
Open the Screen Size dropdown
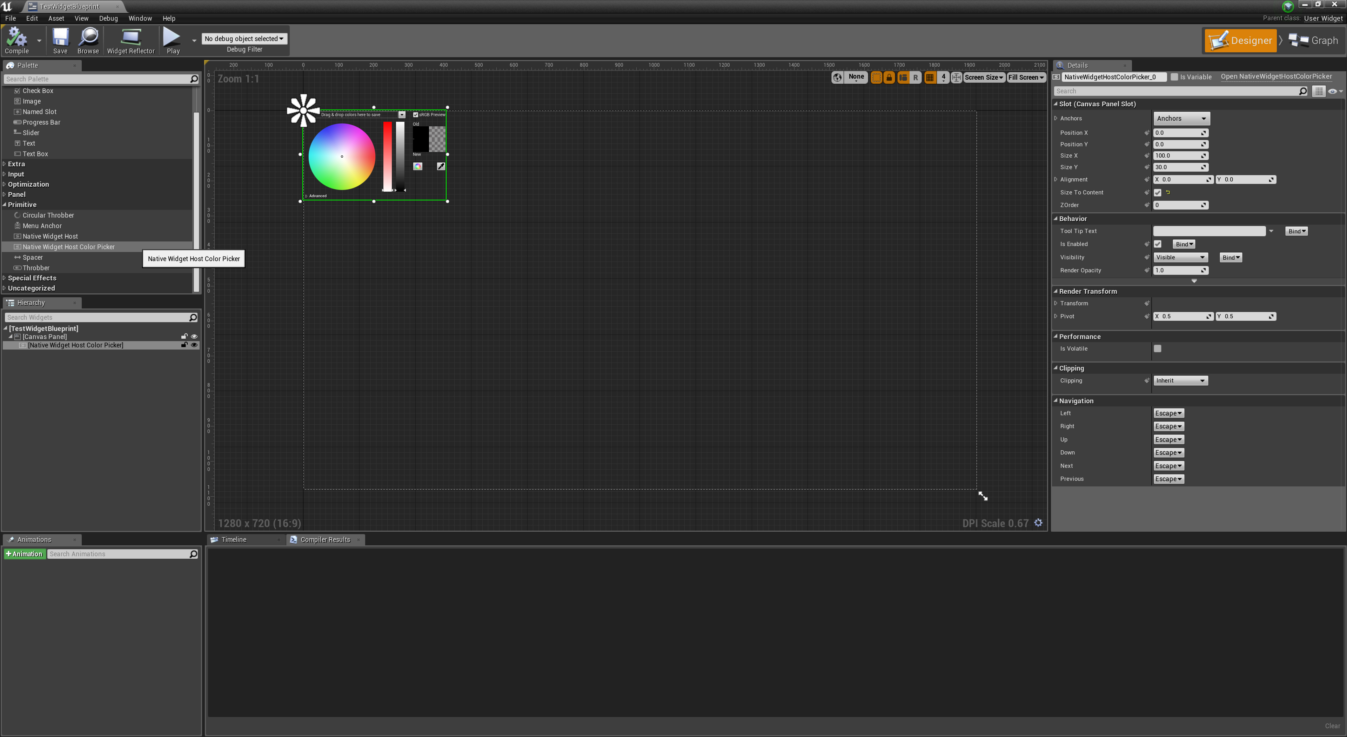pos(984,78)
